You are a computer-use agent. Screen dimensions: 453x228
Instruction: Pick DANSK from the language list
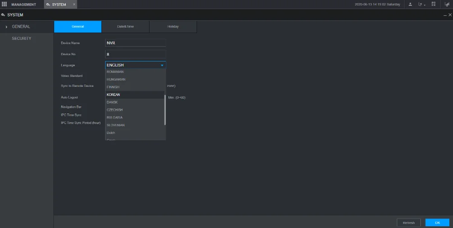(135, 102)
